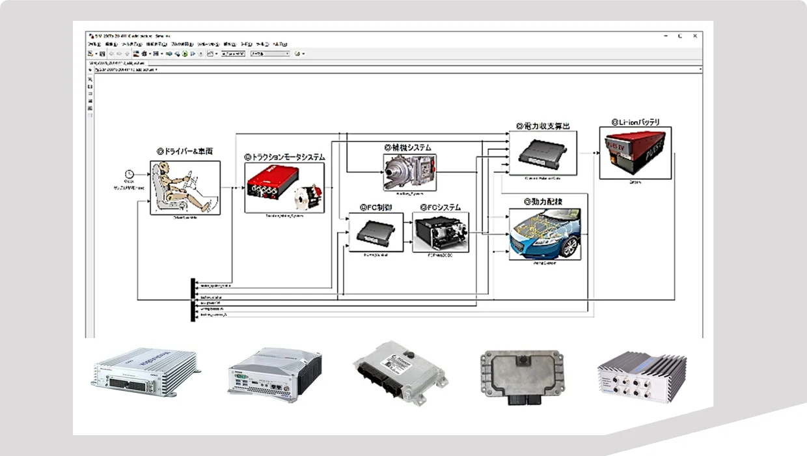Click the simulation stop time field
Screen dimensions: 807x456
coord(233,53)
